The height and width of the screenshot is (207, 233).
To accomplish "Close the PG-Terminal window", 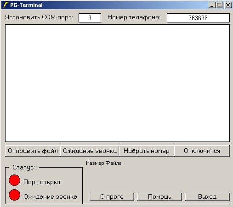I will coord(228,5).
